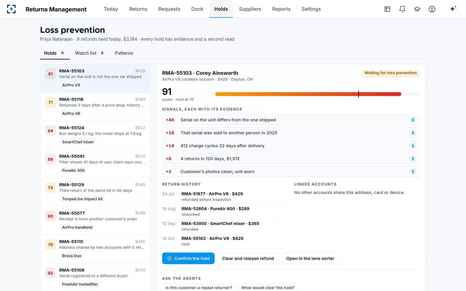Open evidence icon for customer's photos signal
This screenshot has height=291, width=466.
(413, 172)
